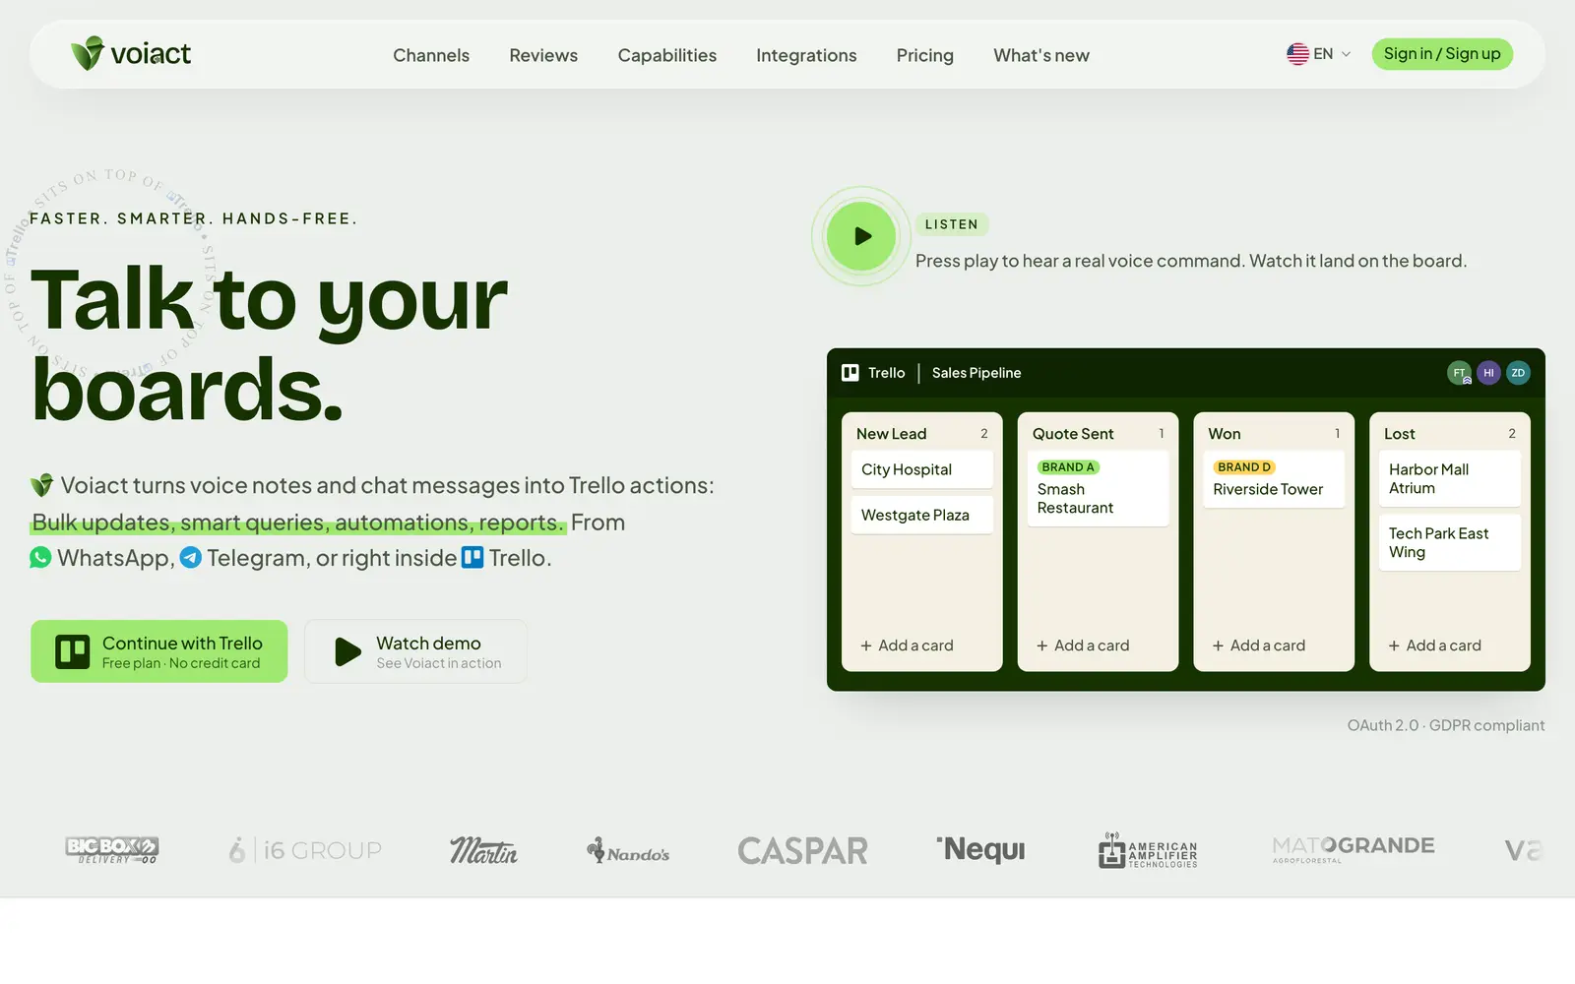Click the LISTEN badge
Viewport: 1575px width, 984px height.
pyautogui.click(x=952, y=224)
